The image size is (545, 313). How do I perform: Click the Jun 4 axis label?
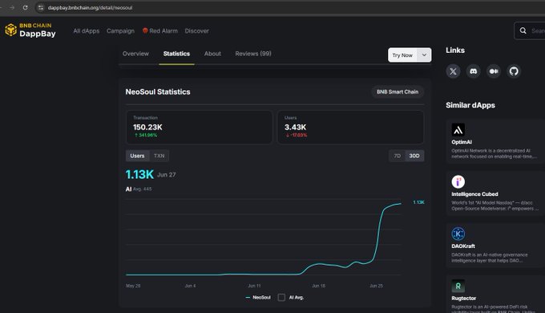190,286
